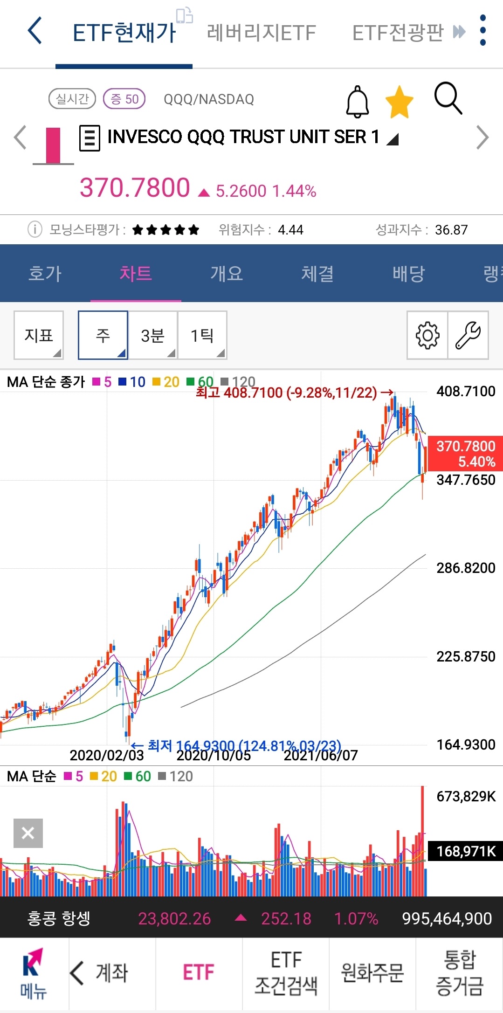Set a price alert with bell icon
503x1013 pixels.
[x=358, y=101]
